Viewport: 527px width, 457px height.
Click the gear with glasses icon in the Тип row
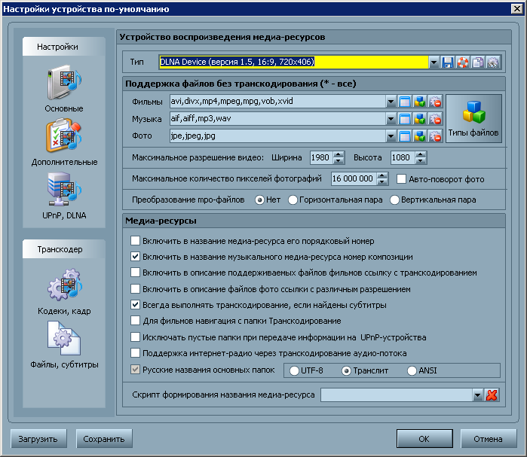pos(493,62)
